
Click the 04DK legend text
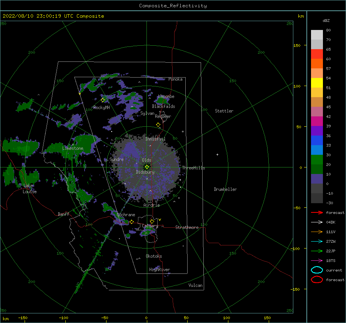pos(331,222)
